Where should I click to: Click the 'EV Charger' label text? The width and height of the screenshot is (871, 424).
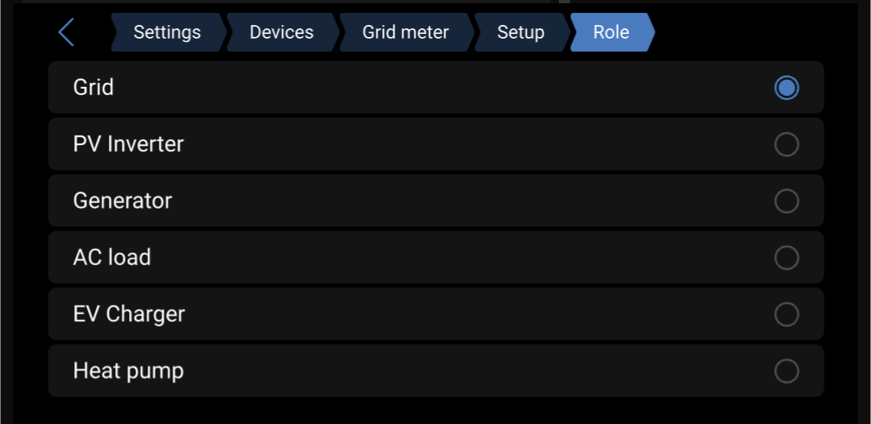[129, 314]
